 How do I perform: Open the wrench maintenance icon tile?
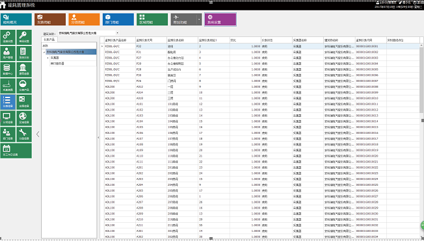click(x=24, y=134)
